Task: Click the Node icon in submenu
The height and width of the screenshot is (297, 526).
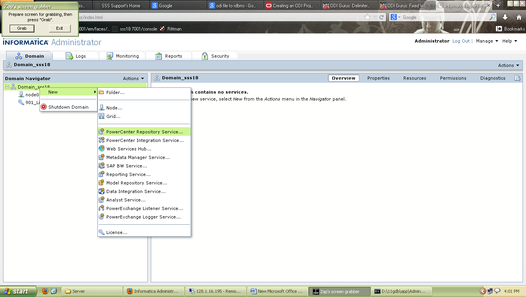Action: pos(101,108)
